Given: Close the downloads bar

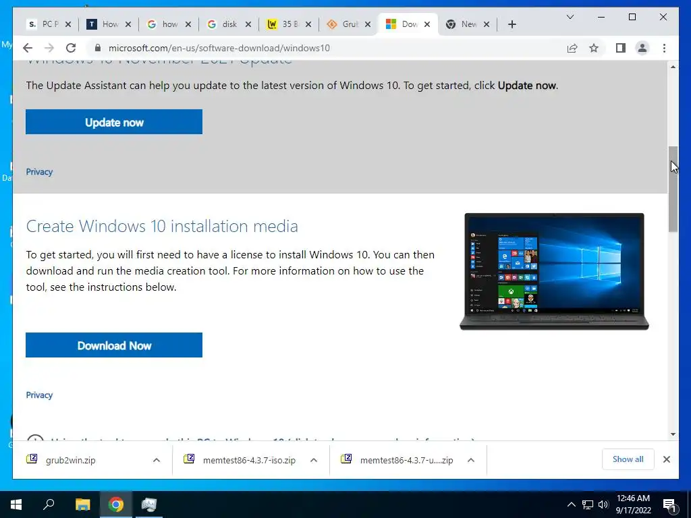Looking at the screenshot, I should point(667,460).
